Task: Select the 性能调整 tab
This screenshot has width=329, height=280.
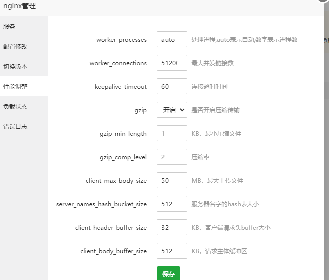Action: pos(24,86)
